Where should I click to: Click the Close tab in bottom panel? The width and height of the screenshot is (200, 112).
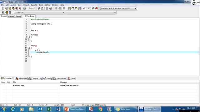point(72,79)
